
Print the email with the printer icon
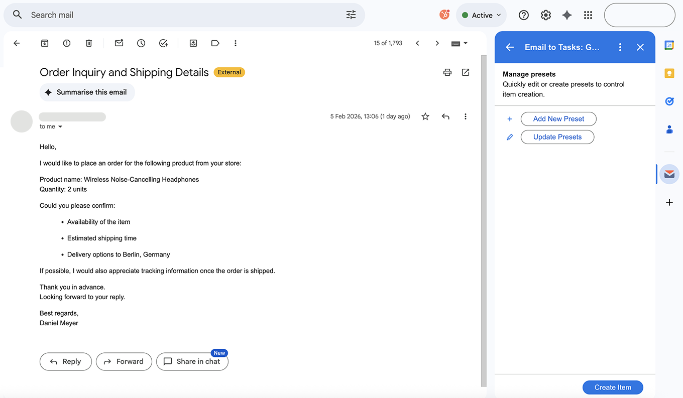447,72
